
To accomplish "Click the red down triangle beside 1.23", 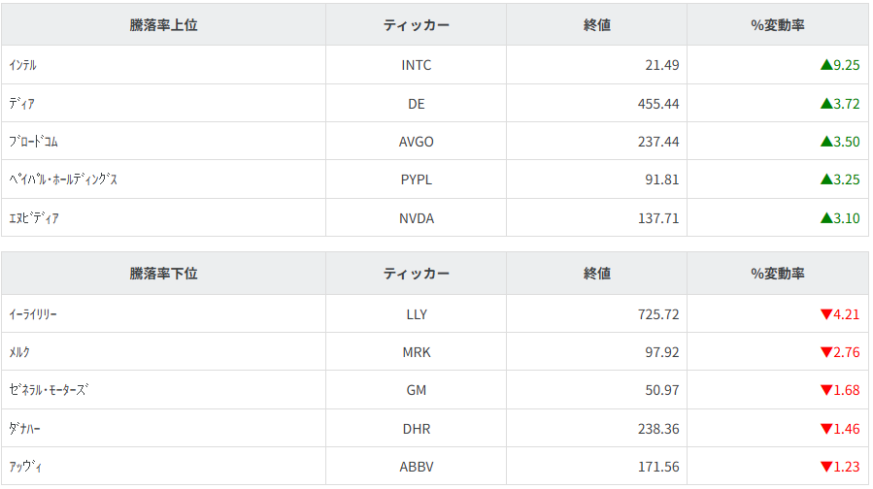I will point(825,467).
